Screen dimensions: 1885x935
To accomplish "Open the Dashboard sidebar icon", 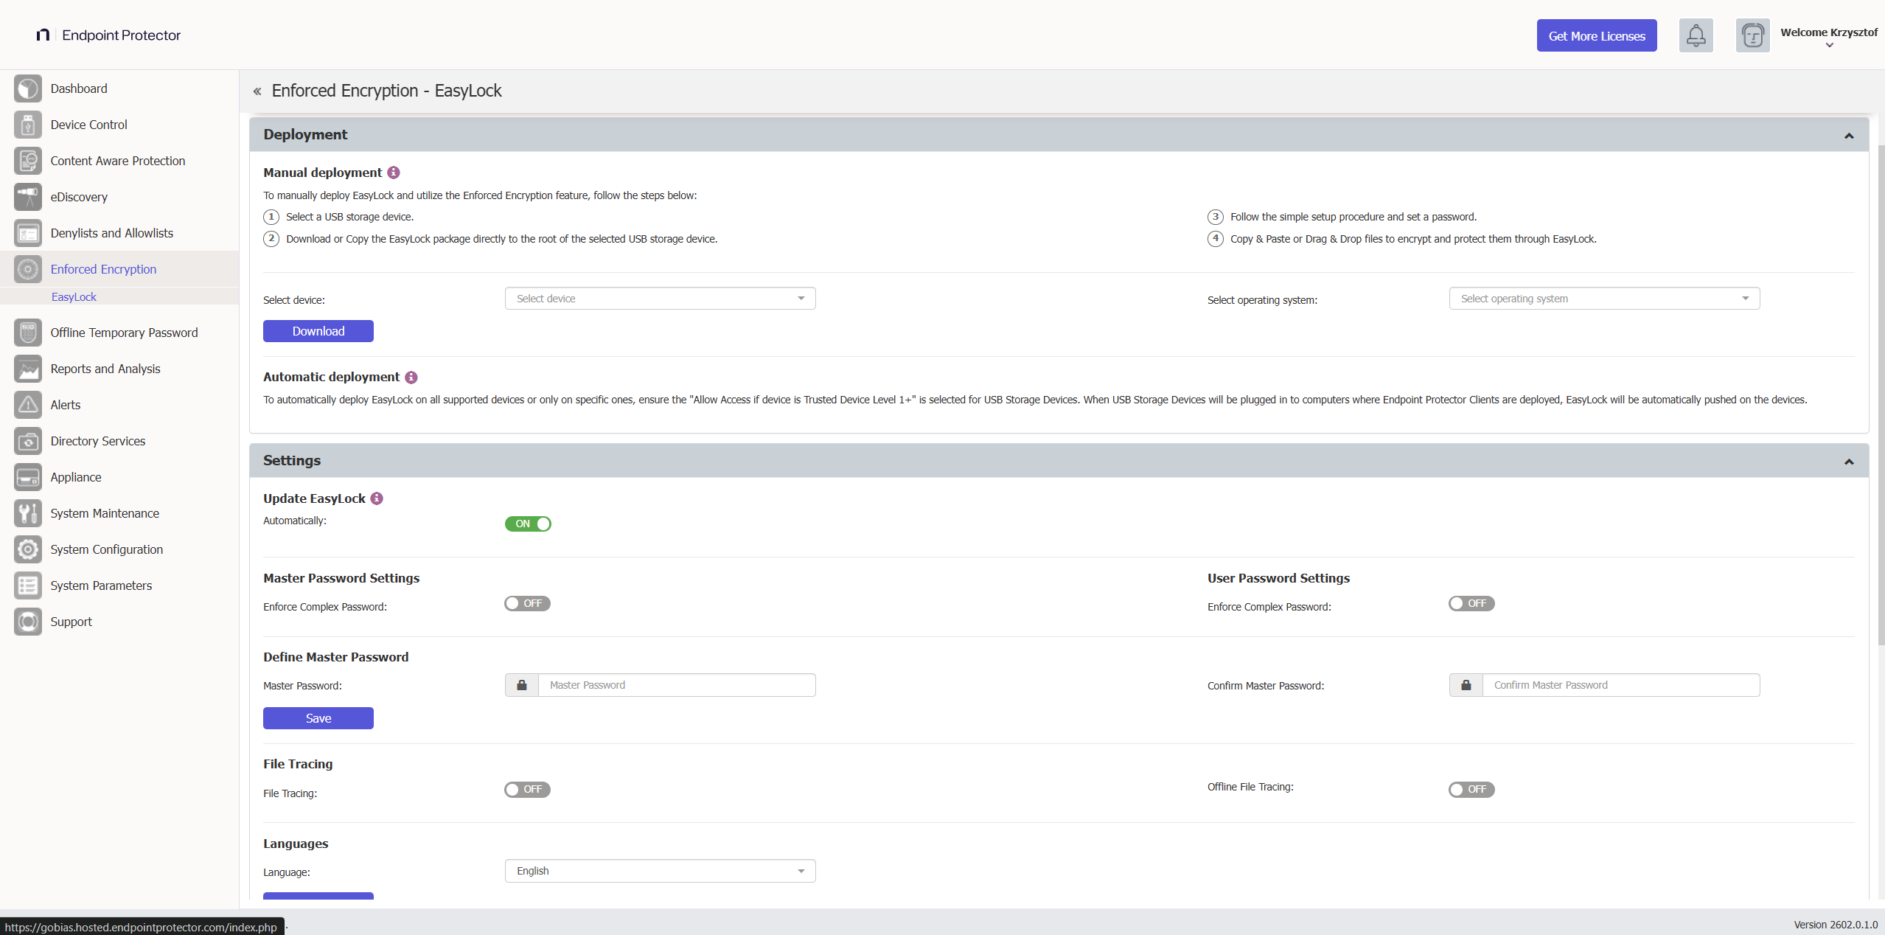I will click(28, 88).
